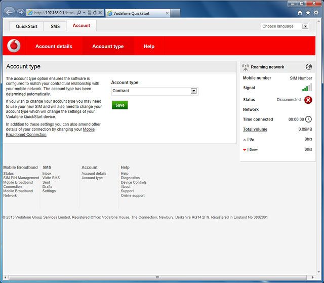
Task: Switch to the QuickStart tab
Action: coord(26,26)
